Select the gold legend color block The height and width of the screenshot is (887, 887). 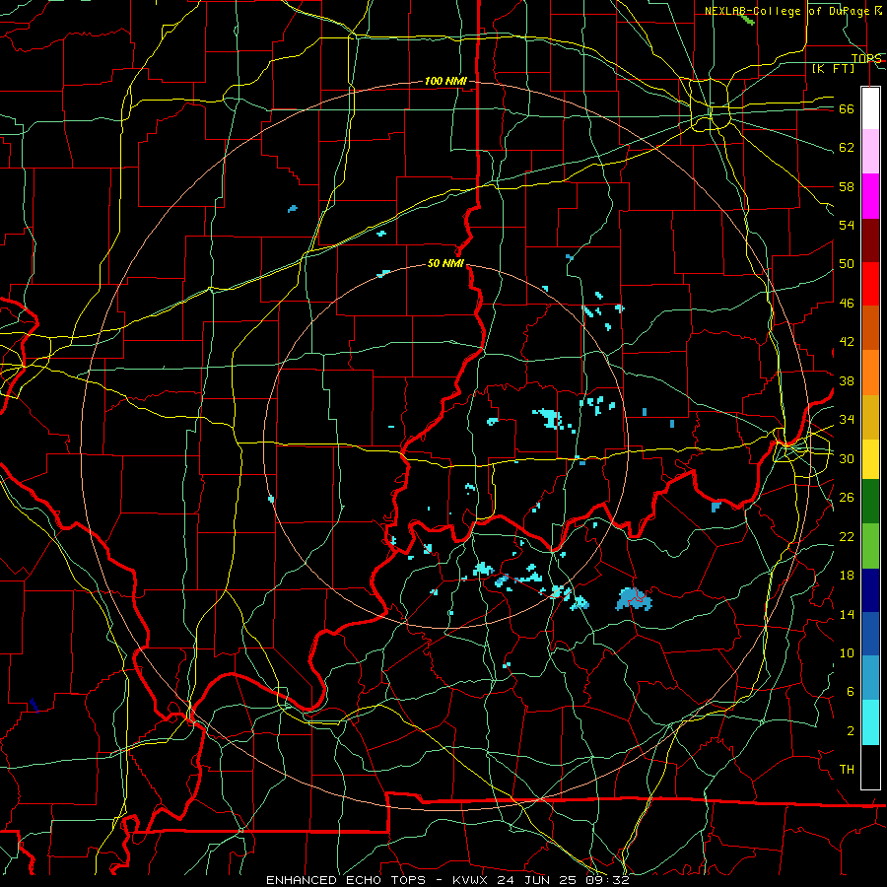(870, 417)
